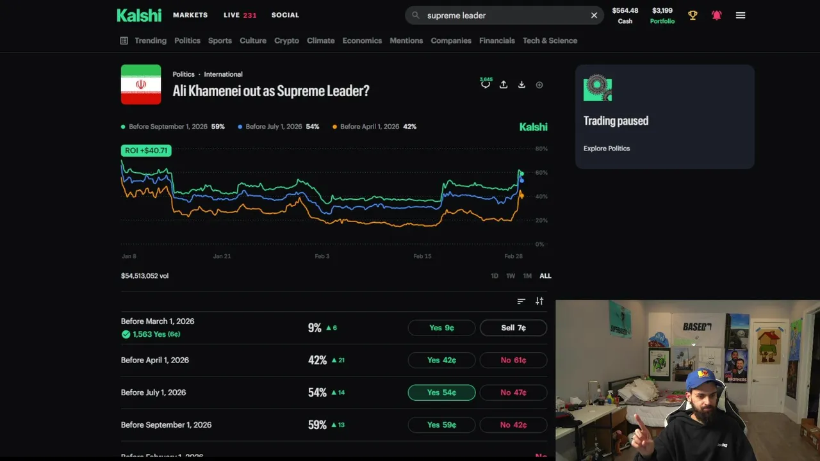Toggle the Before April 1, 2026 legend

(374, 127)
